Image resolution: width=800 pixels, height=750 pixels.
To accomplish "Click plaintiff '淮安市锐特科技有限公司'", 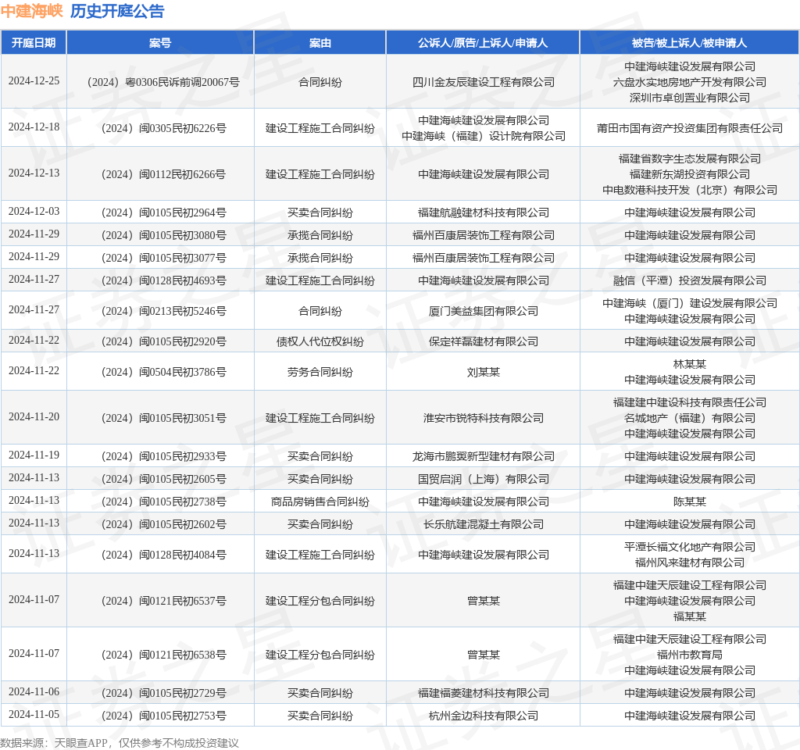I will [x=483, y=418].
